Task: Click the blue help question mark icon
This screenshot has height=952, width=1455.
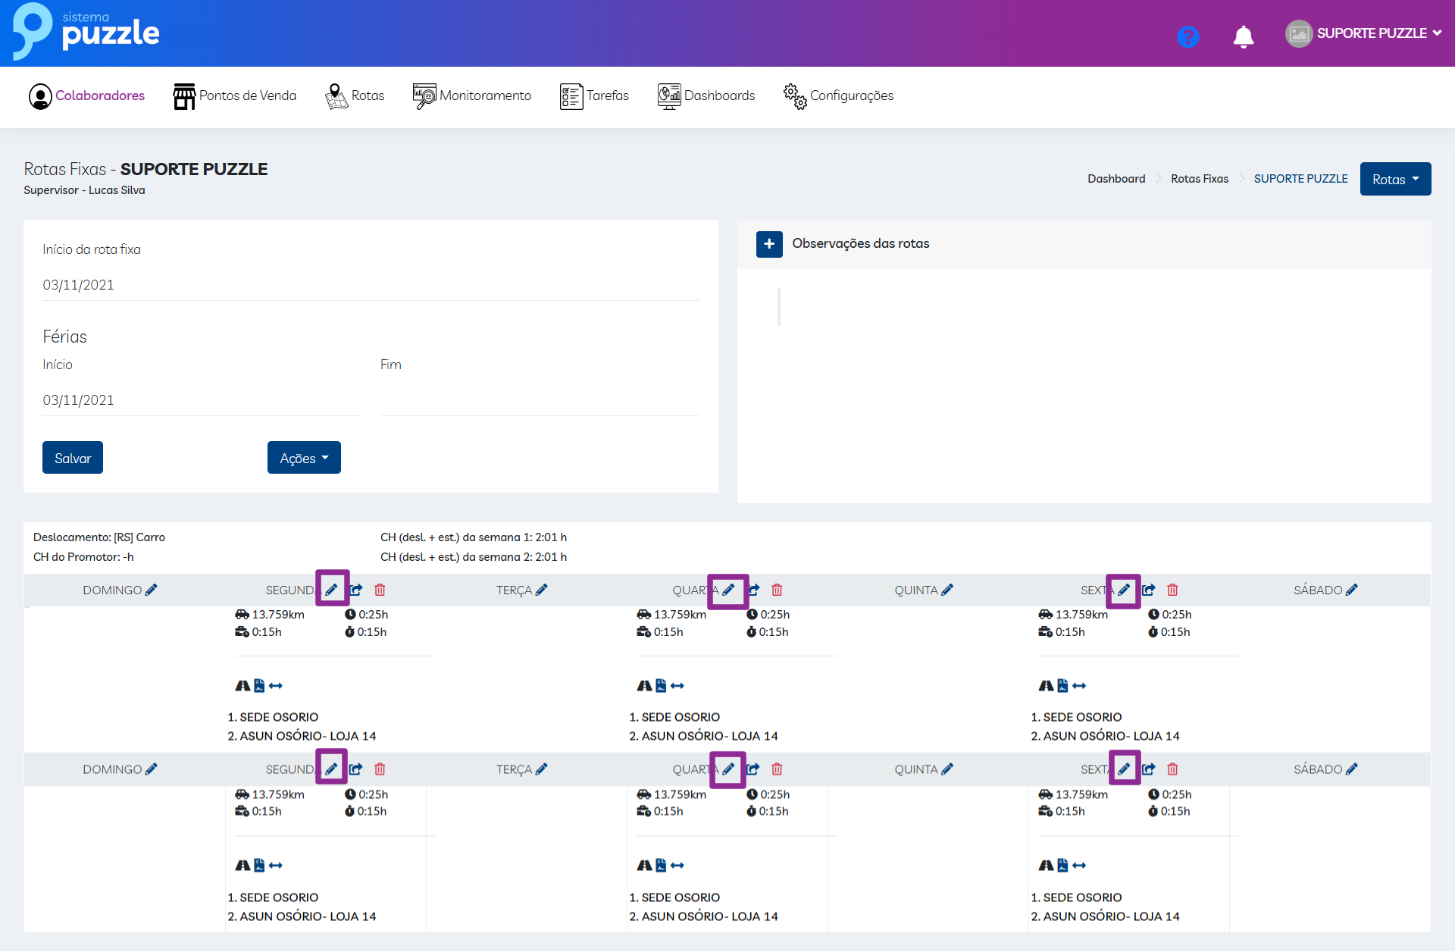Action: (x=1187, y=36)
